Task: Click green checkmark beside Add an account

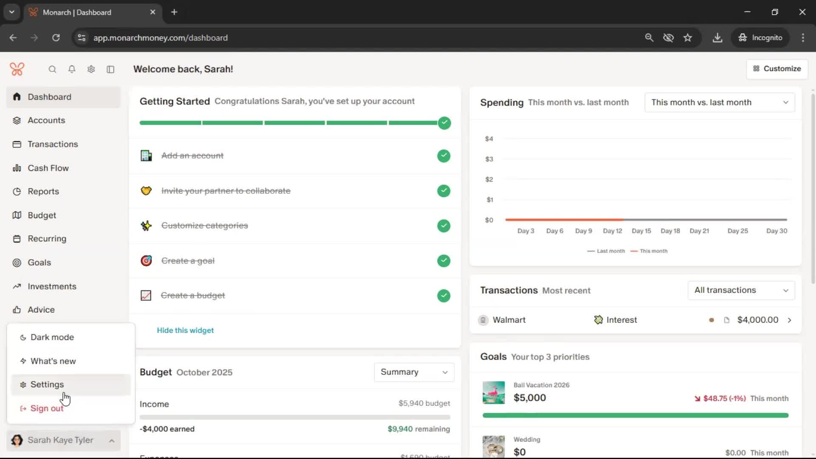Action: (444, 156)
